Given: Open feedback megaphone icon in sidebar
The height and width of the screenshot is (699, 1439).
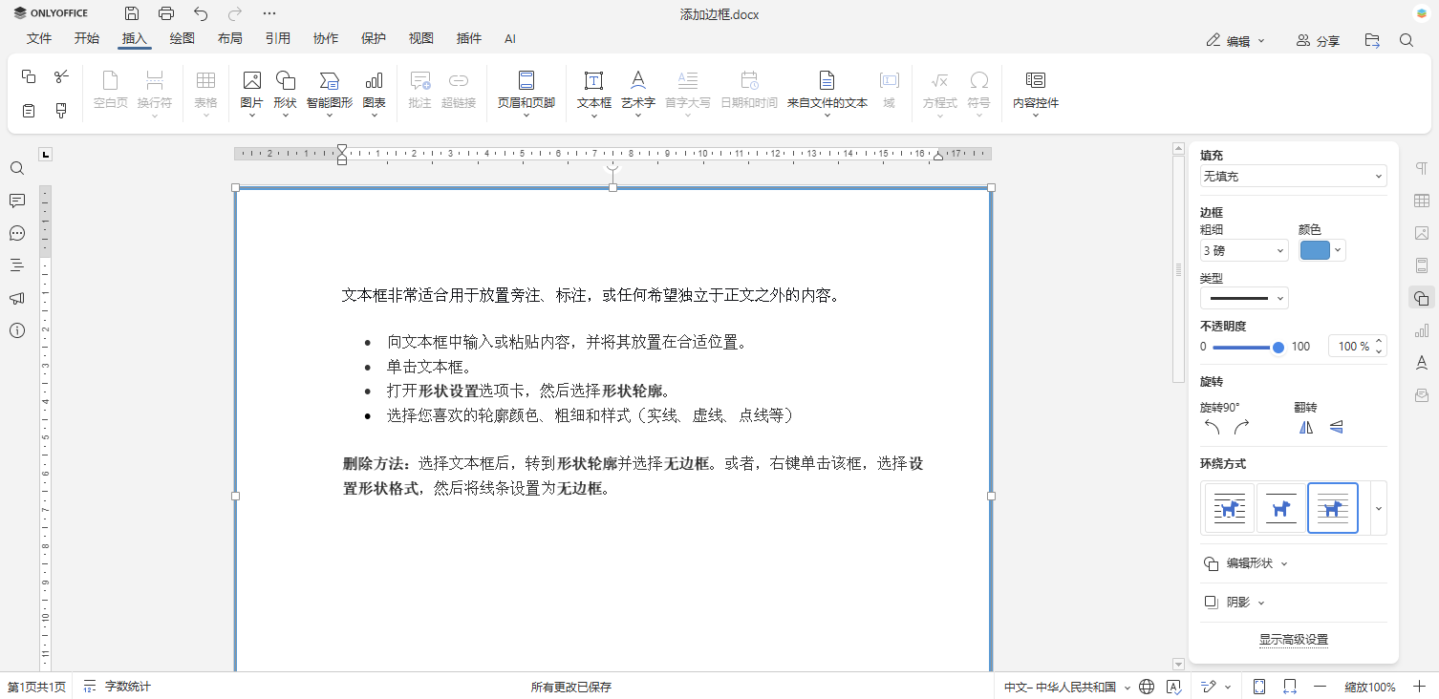Looking at the screenshot, I should point(17,298).
